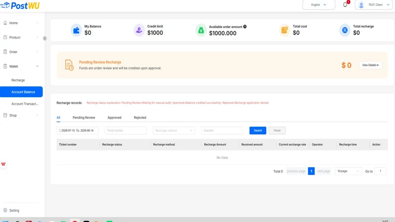Click the Ticket number input field
395x222 pixels.
click(126, 131)
